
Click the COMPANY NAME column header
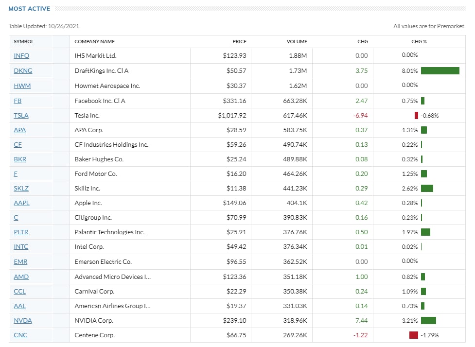click(x=94, y=41)
